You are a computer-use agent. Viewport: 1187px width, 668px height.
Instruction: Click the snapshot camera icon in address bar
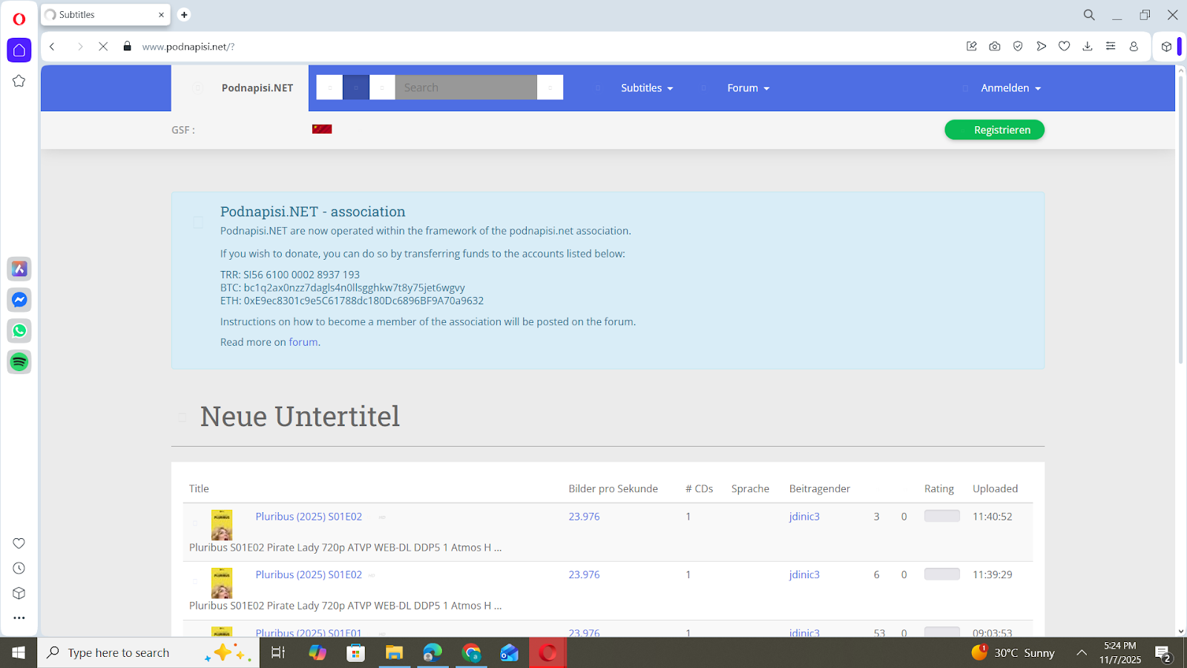[x=995, y=46]
